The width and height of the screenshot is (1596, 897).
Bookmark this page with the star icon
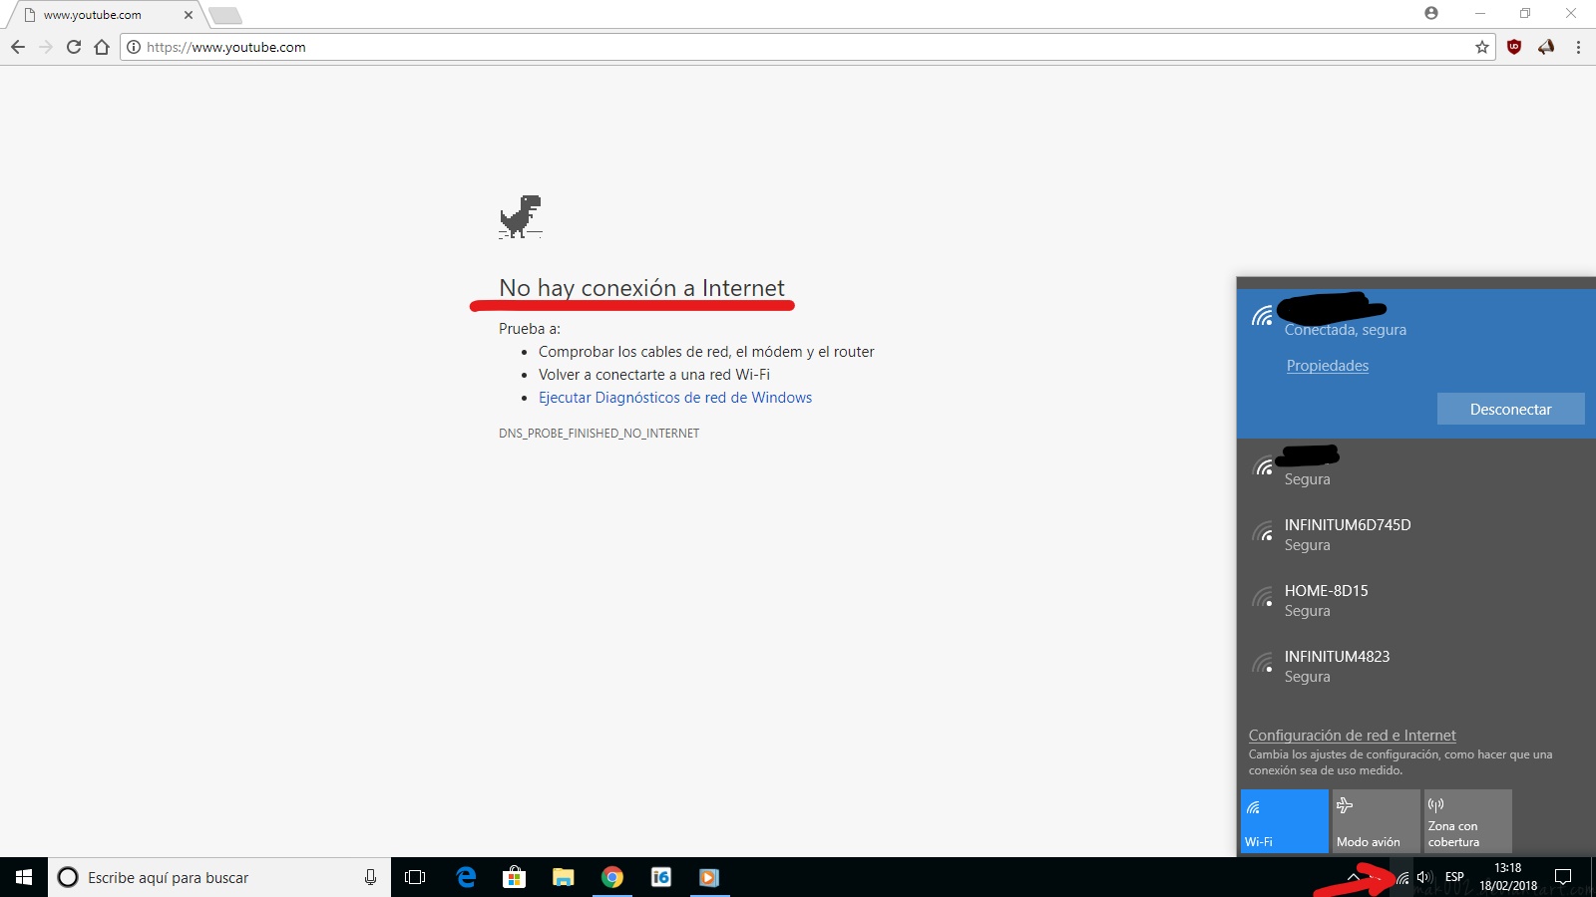pyautogui.click(x=1482, y=47)
